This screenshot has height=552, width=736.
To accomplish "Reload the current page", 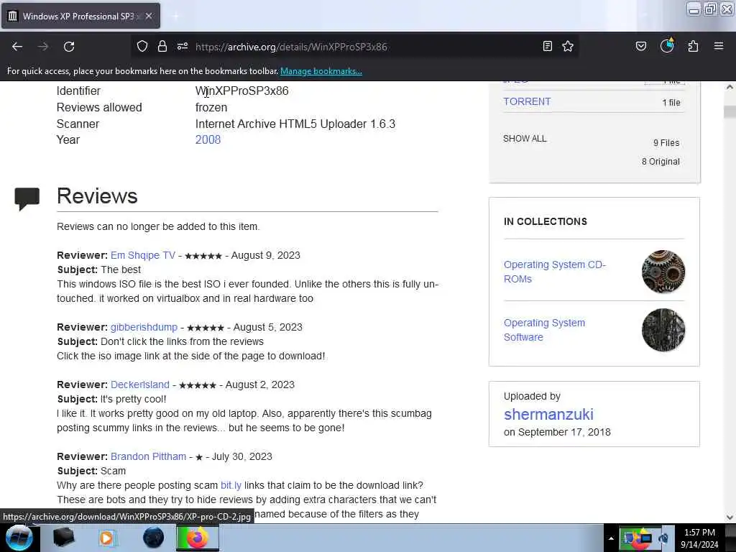I will [69, 47].
